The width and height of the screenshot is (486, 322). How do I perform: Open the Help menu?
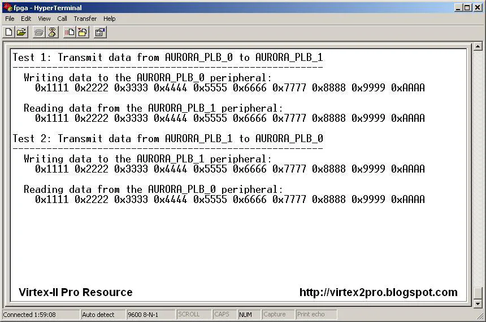(109, 19)
